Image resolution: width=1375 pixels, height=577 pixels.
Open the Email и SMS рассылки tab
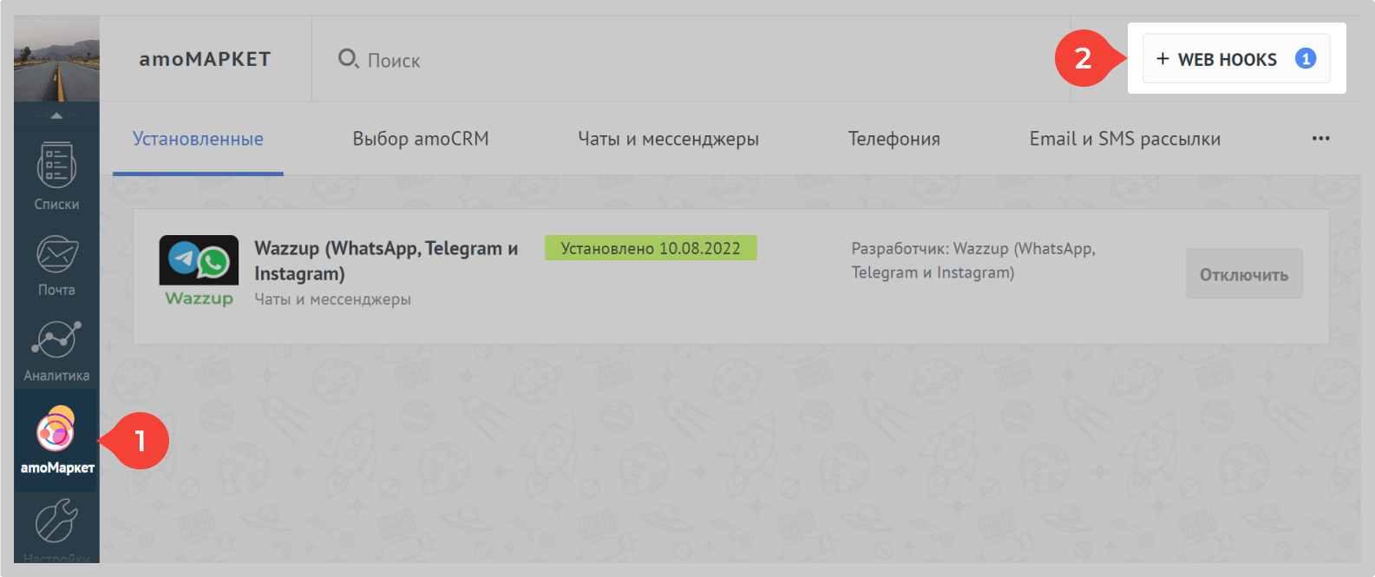[x=1124, y=139]
